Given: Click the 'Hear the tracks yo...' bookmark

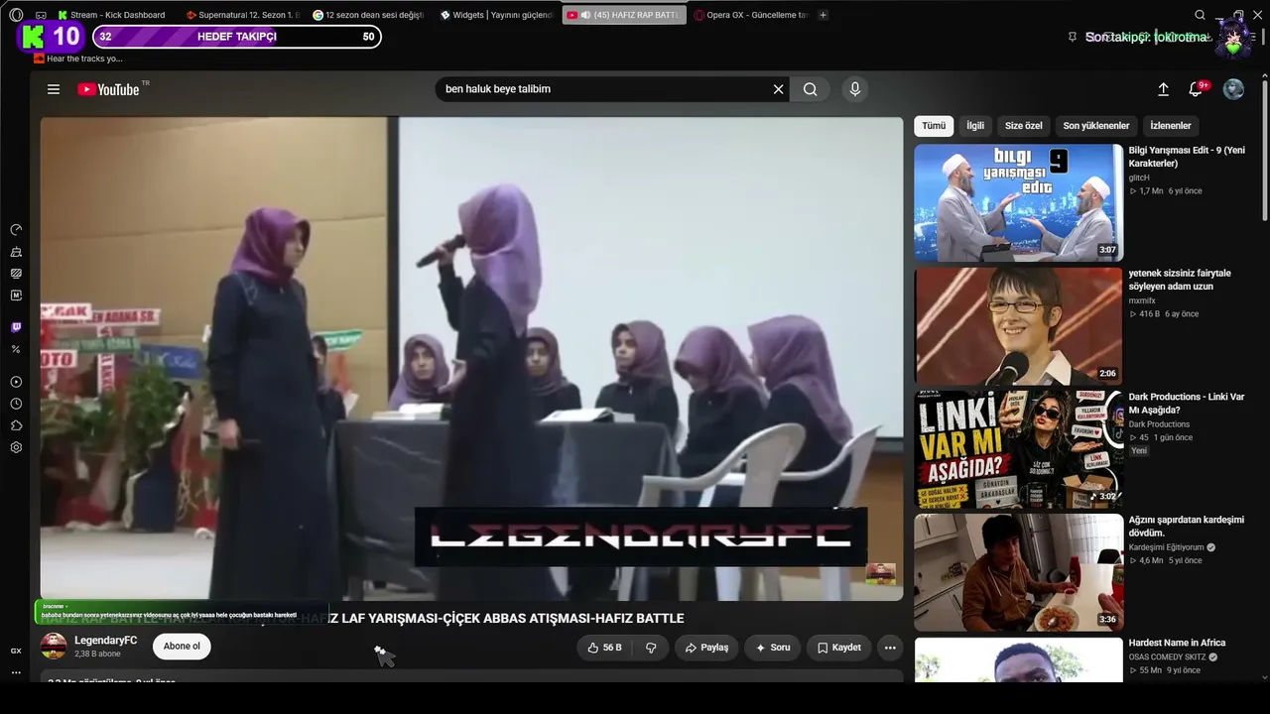Looking at the screenshot, I should click(78, 59).
